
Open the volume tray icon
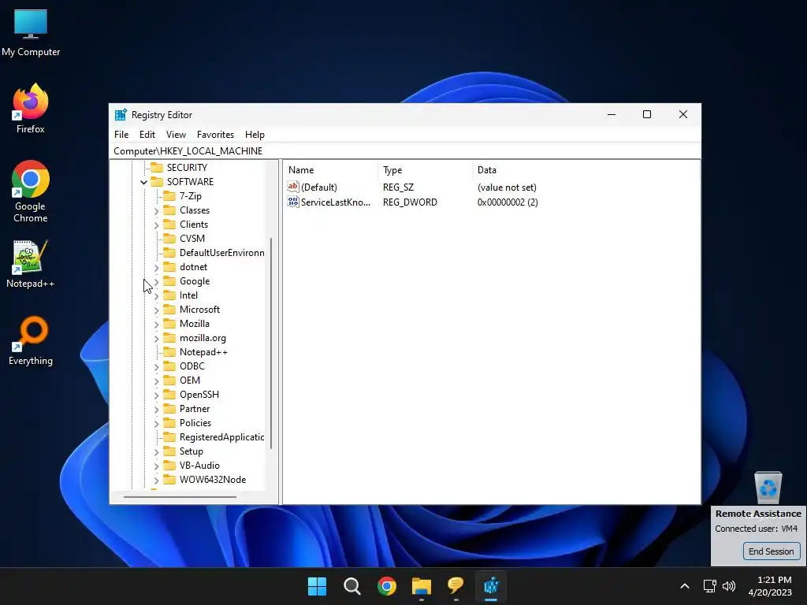729,586
